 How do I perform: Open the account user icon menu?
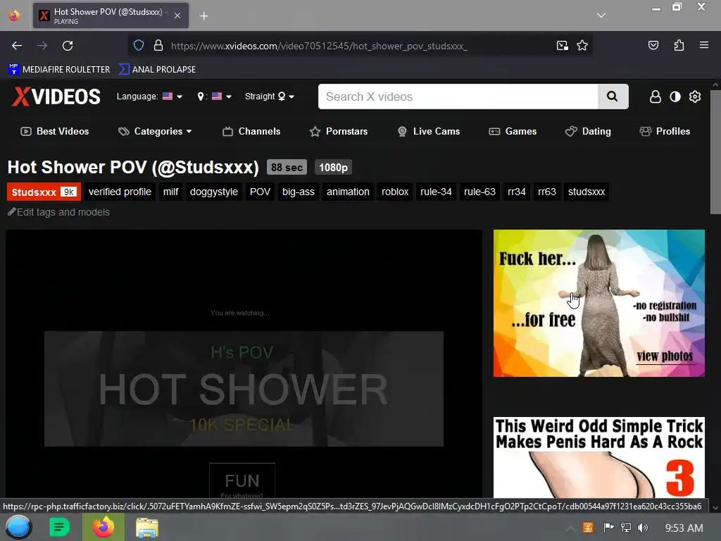655,97
